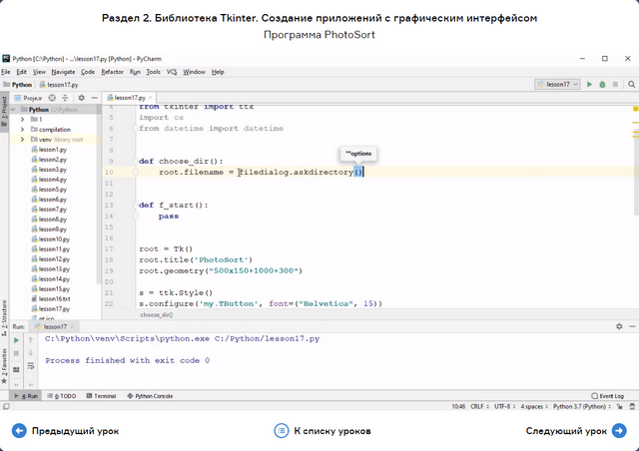Open Search Everywhere magnifier icon

click(633, 85)
